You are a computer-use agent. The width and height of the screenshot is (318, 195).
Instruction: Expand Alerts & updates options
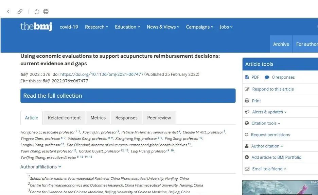[269, 112]
